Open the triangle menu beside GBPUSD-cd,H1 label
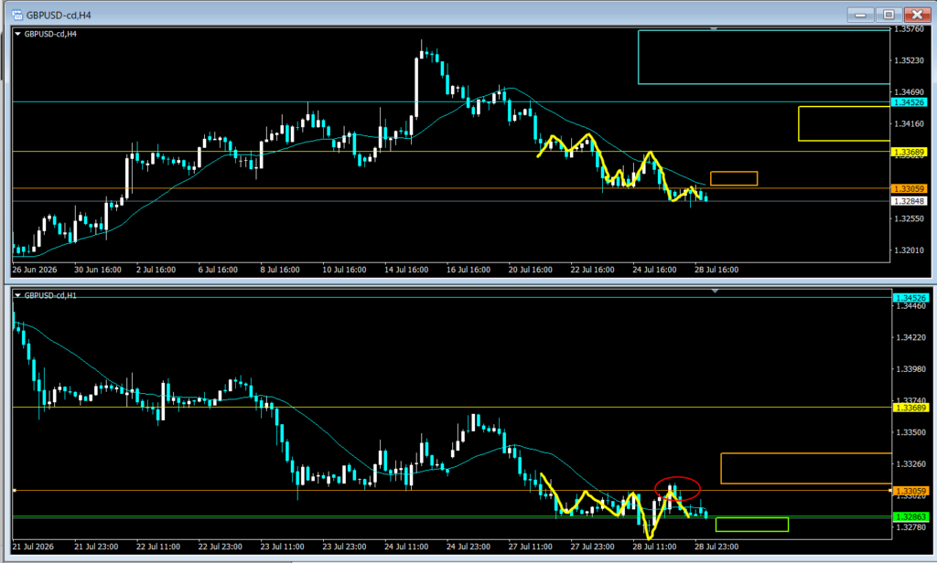The height and width of the screenshot is (563, 937). coord(17,295)
